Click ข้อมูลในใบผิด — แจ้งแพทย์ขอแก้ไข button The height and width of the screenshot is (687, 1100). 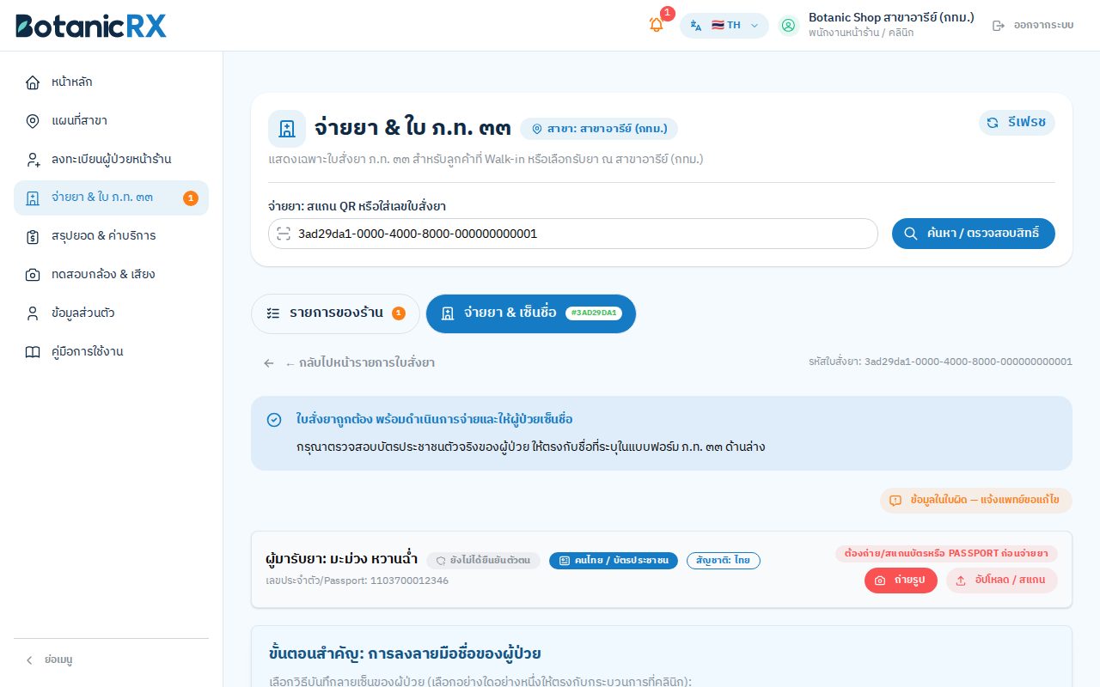click(976, 501)
